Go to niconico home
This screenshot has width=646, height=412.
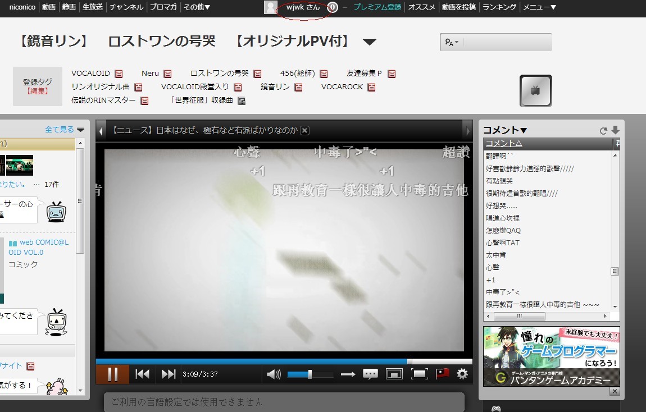pos(22,7)
